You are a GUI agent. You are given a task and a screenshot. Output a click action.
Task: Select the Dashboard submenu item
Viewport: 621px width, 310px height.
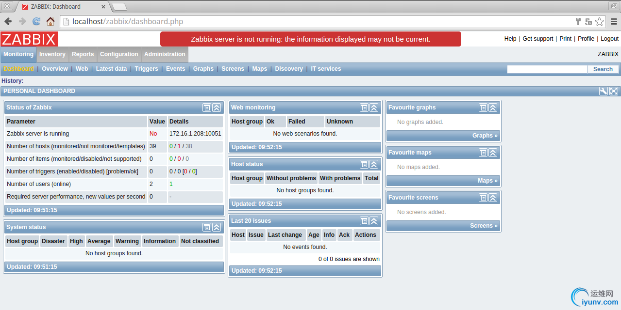click(x=19, y=69)
